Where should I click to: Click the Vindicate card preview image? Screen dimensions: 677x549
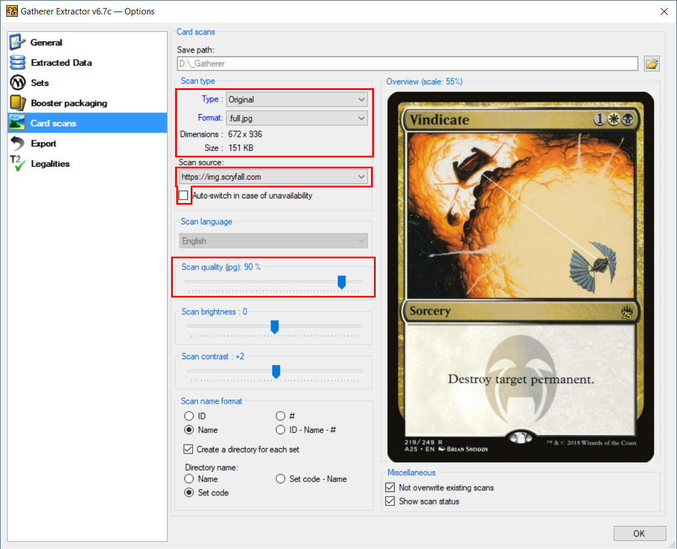(520, 276)
